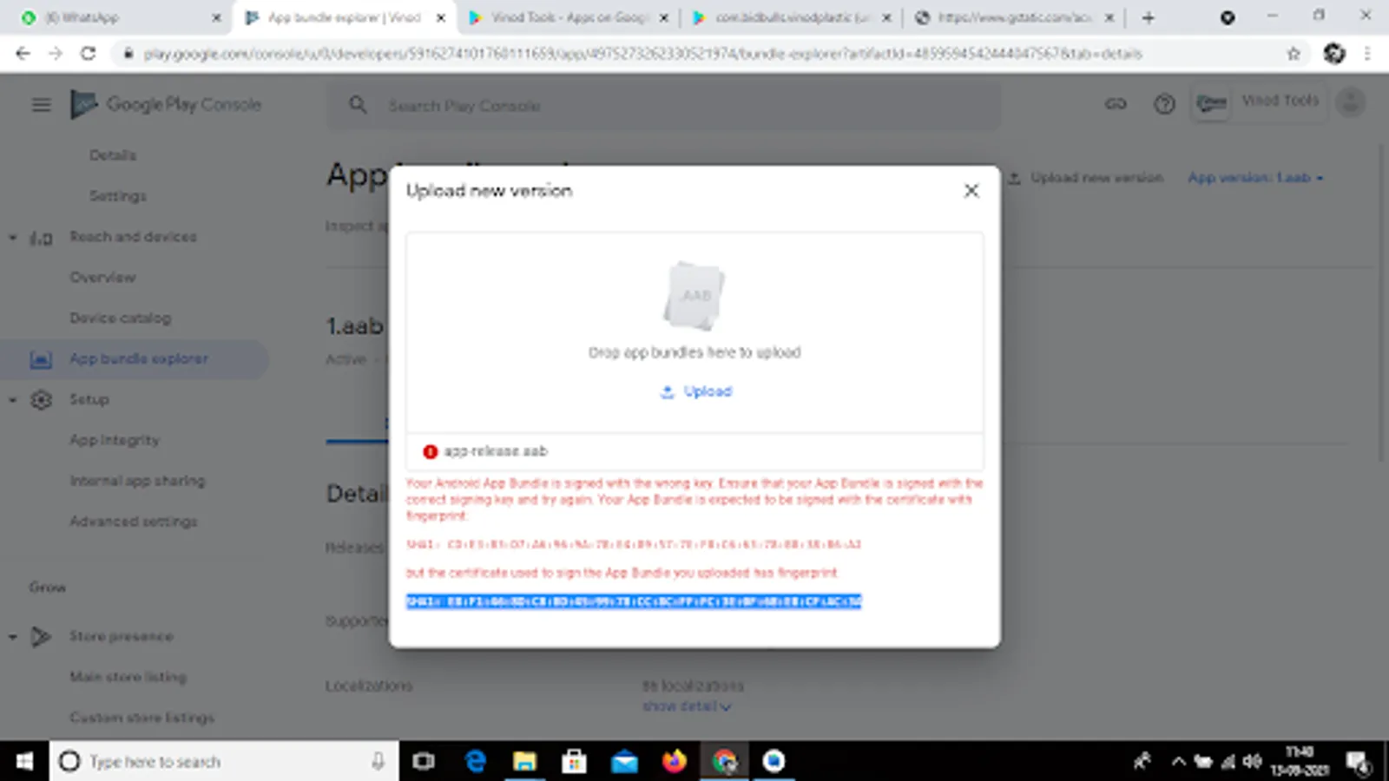Switch to the gstatic.com browser tab
Viewport: 1389px width, 781px height.
point(1016,17)
